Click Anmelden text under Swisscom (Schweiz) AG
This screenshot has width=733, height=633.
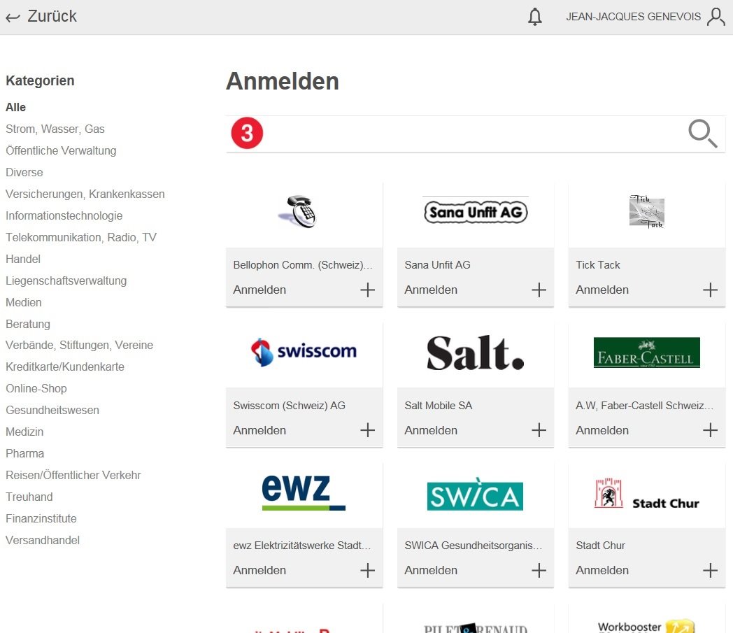(x=259, y=430)
